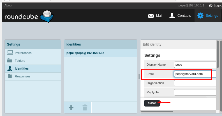Open the Identities settings section
This screenshot has height=116, width=222.
(22, 68)
